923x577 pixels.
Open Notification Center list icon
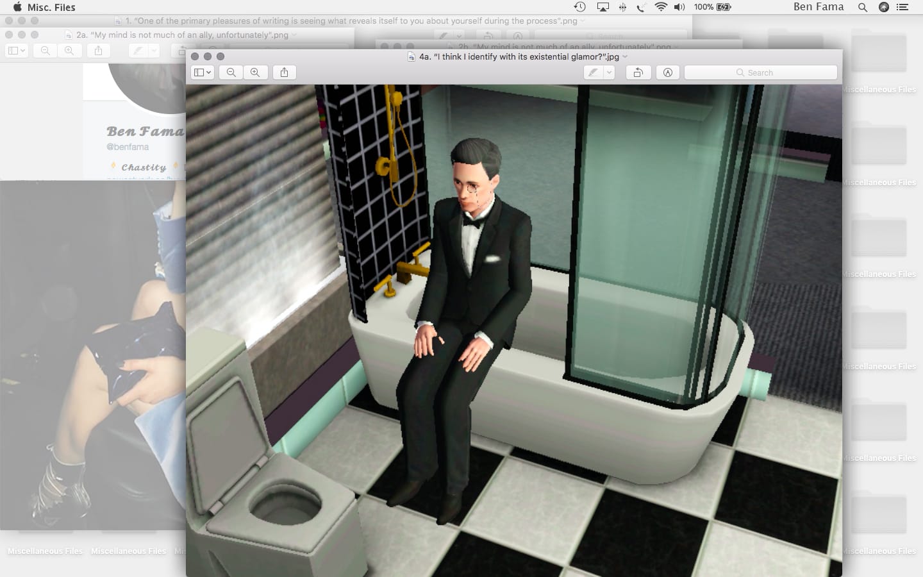pyautogui.click(x=902, y=7)
